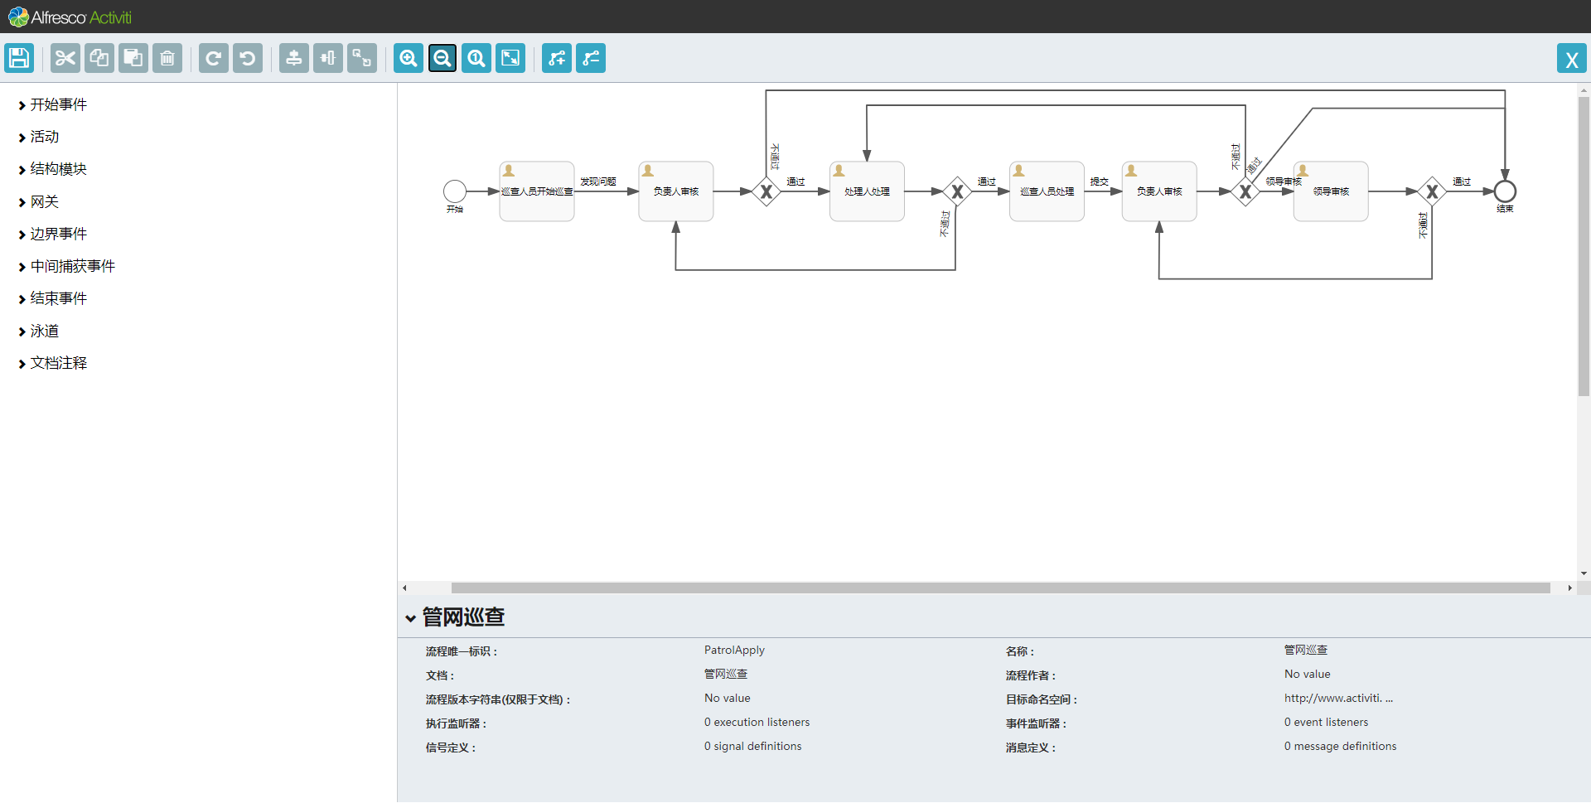Viewport: 1591px width, 803px height.
Task: Copy the selected element
Action: [x=99, y=58]
